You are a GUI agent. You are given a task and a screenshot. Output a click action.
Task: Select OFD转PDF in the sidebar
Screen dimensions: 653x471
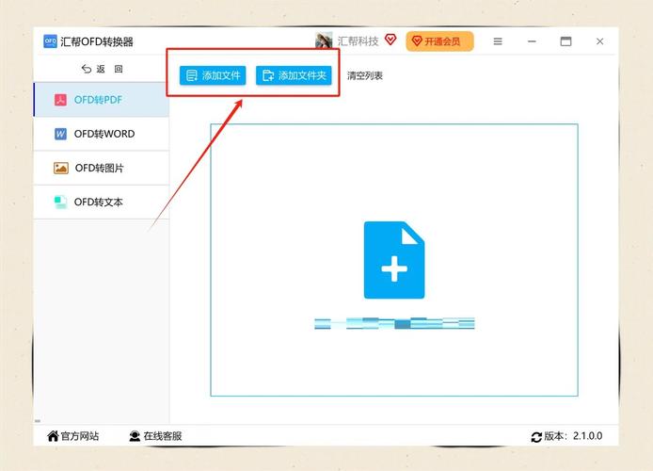(102, 100)
